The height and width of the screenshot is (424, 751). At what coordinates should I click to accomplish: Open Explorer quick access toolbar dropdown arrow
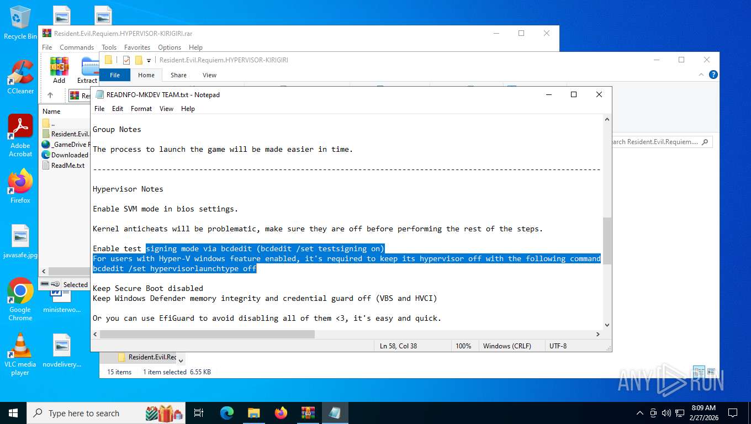pyautogui.click(x=149, y=61)
